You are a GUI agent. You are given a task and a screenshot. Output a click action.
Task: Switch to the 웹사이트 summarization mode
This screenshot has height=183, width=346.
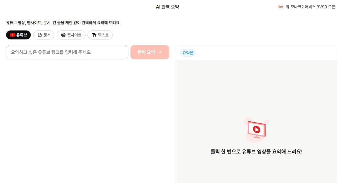pos(71,35)
